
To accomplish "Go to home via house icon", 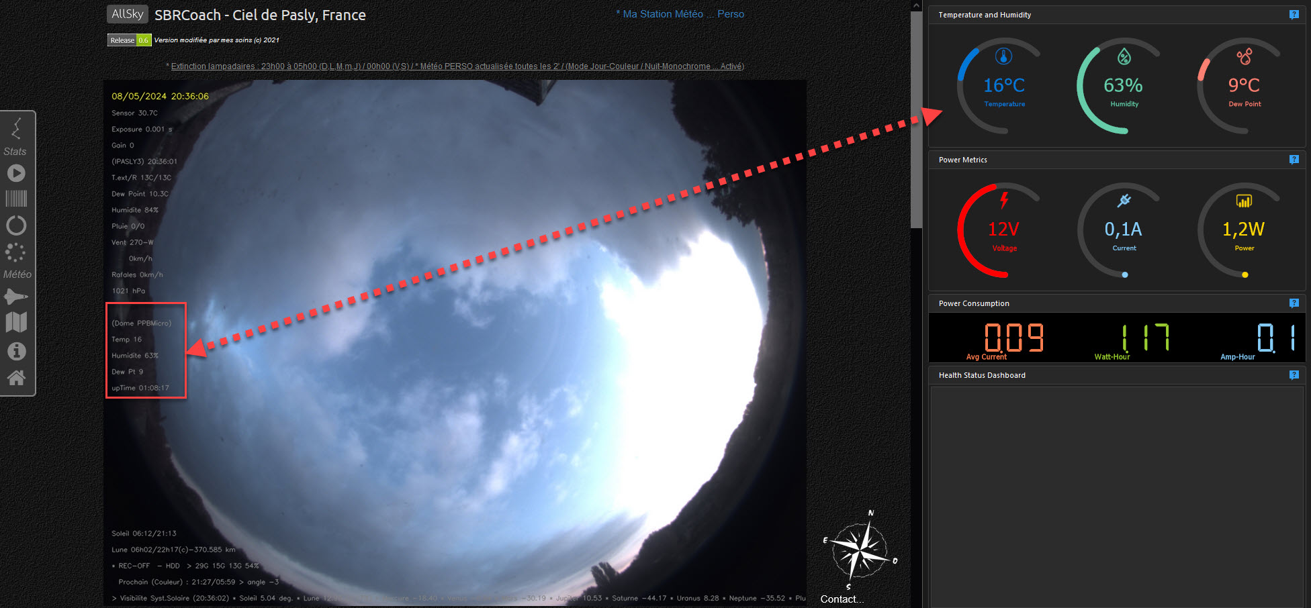I will [16, 378].
